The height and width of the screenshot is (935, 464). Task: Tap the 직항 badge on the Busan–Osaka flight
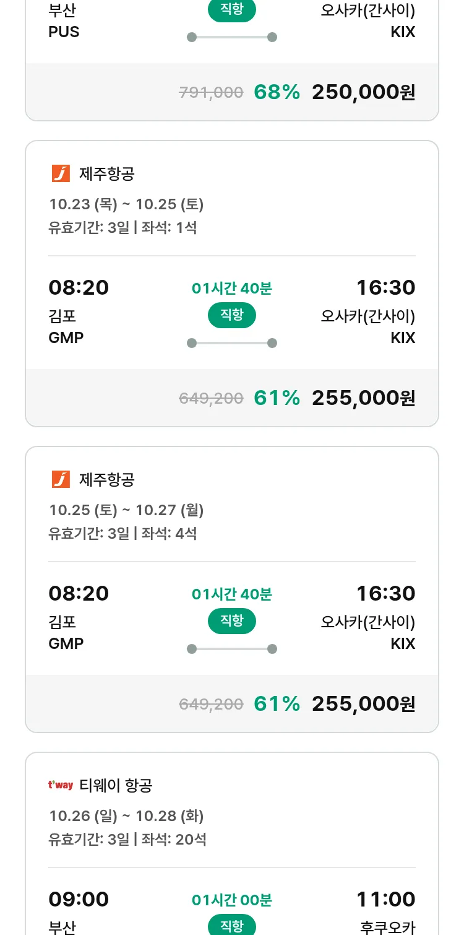232,9
